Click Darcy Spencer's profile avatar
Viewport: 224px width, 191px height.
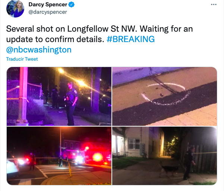coord(15,9)
